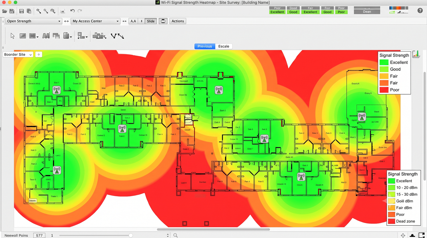427x238 pixels.
Task: Click the fullscreen expand icon in status bar
Action: [x=422, y=235]
